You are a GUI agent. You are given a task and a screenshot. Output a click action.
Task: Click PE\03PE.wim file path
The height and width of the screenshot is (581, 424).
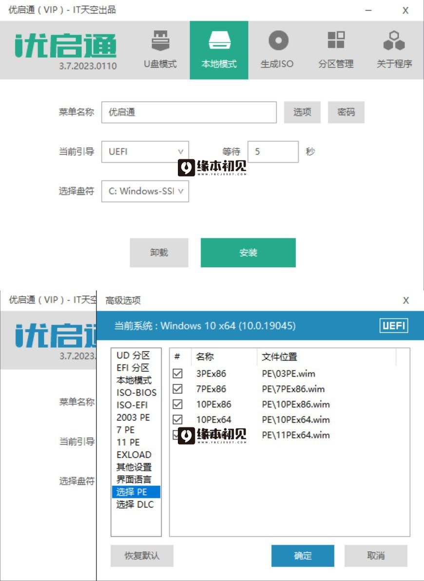tap(289, 373)
